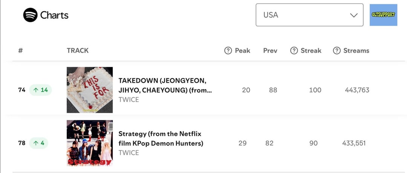The height and width of the screenshot is (173, 407).
Task: Click the Peak help question icon
Action: (228, 51)
